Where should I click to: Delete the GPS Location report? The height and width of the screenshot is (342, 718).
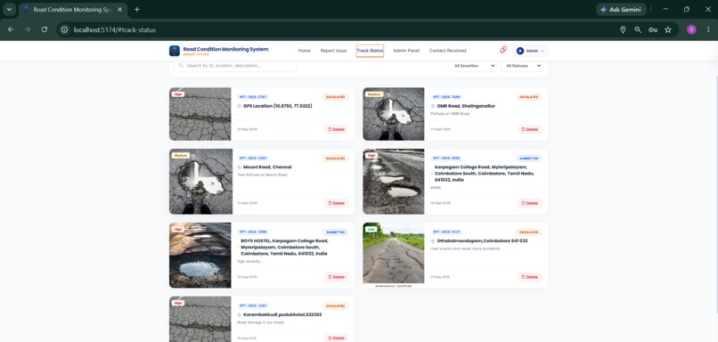(x=337, y=129)
